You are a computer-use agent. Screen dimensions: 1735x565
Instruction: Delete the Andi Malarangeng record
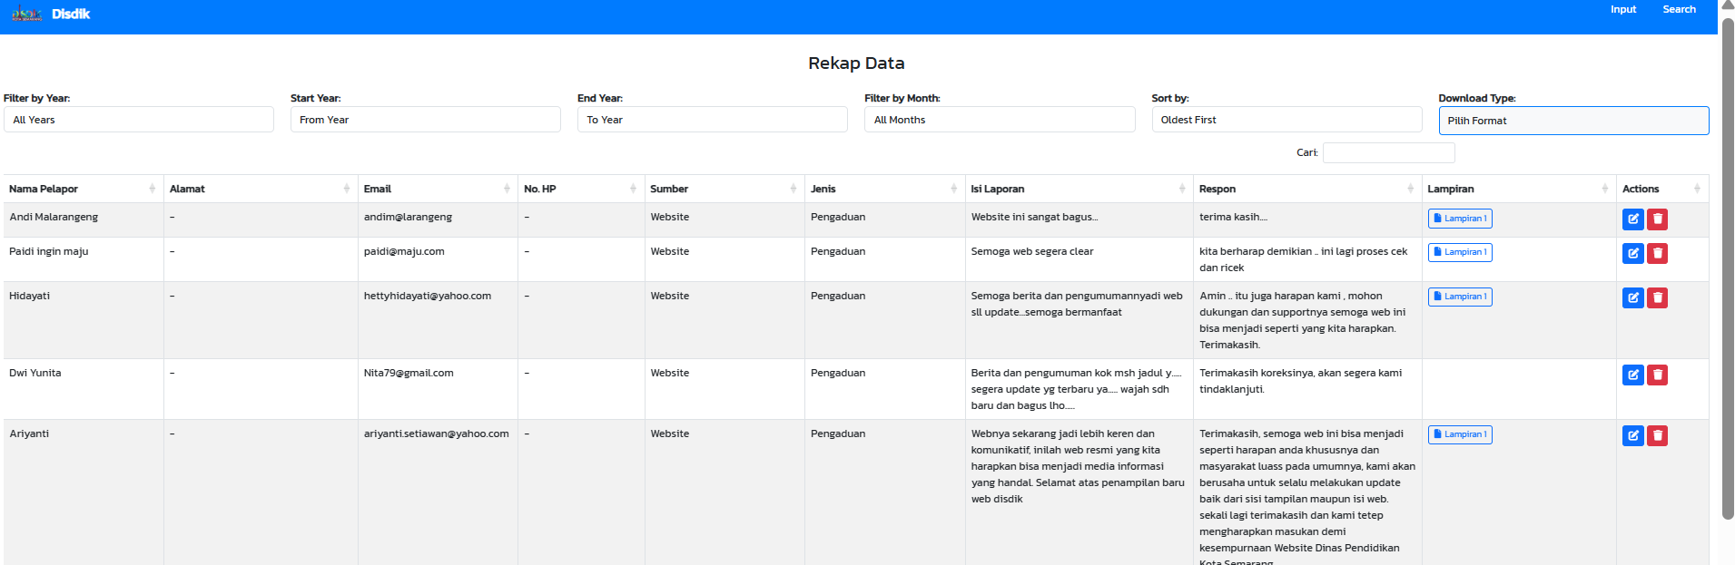pyautogui.click(x=1657, y=219)
